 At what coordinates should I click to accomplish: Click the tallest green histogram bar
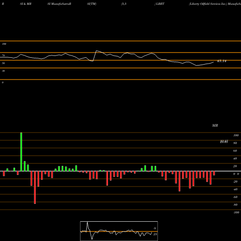(21, 152)
